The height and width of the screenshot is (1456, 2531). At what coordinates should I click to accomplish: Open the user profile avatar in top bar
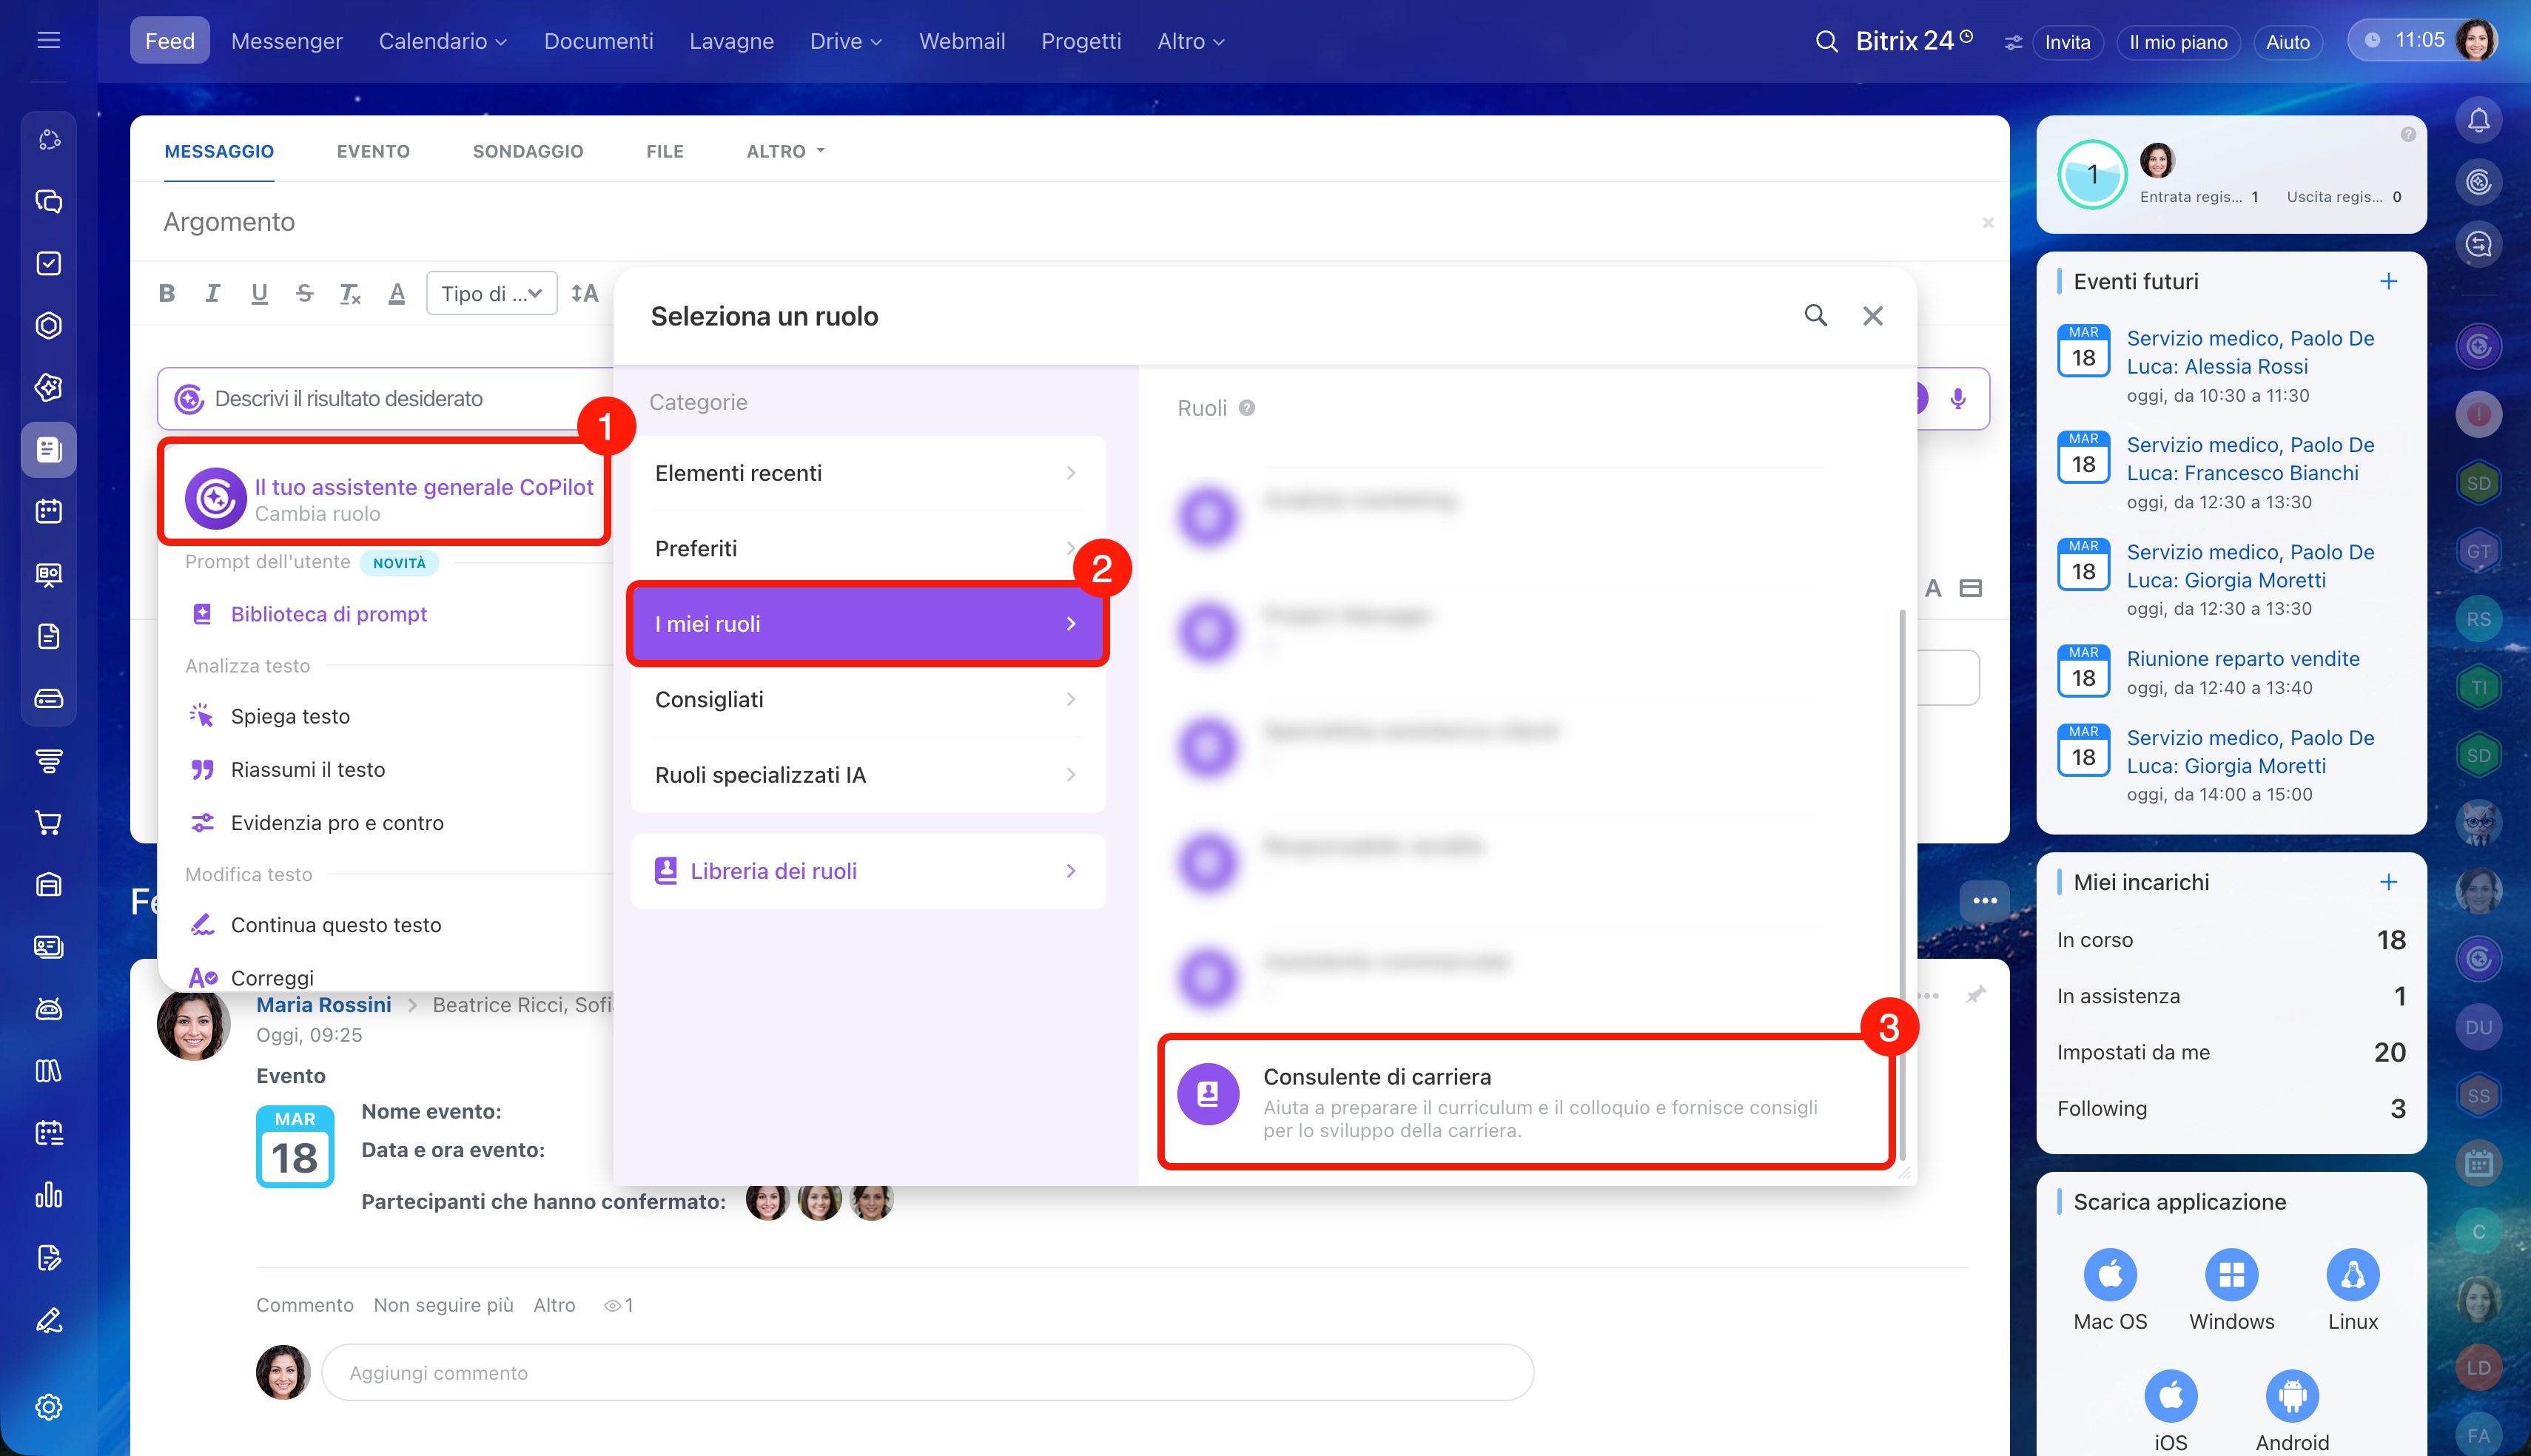(2476, 41)
